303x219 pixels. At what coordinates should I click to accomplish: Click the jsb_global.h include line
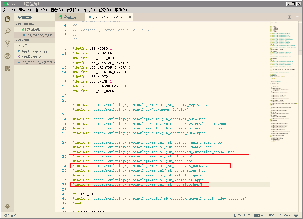pos(133,157)
